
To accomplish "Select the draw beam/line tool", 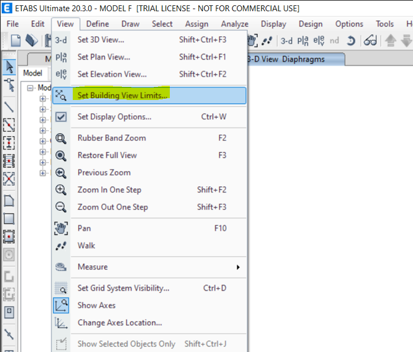I will pyautogui.click(x=9, y=107).
